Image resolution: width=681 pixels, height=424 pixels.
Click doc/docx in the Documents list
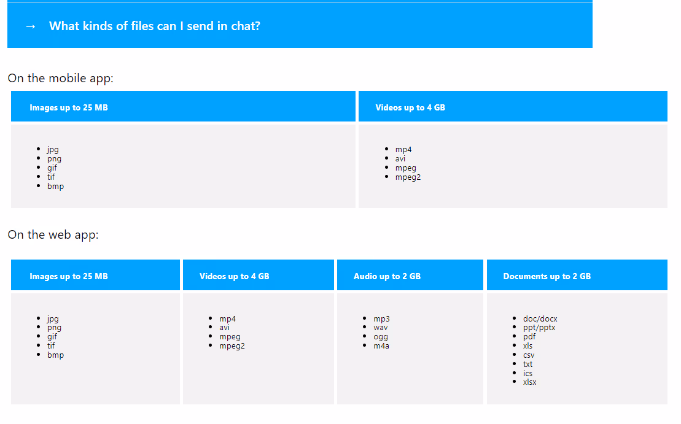coord(540,318)
